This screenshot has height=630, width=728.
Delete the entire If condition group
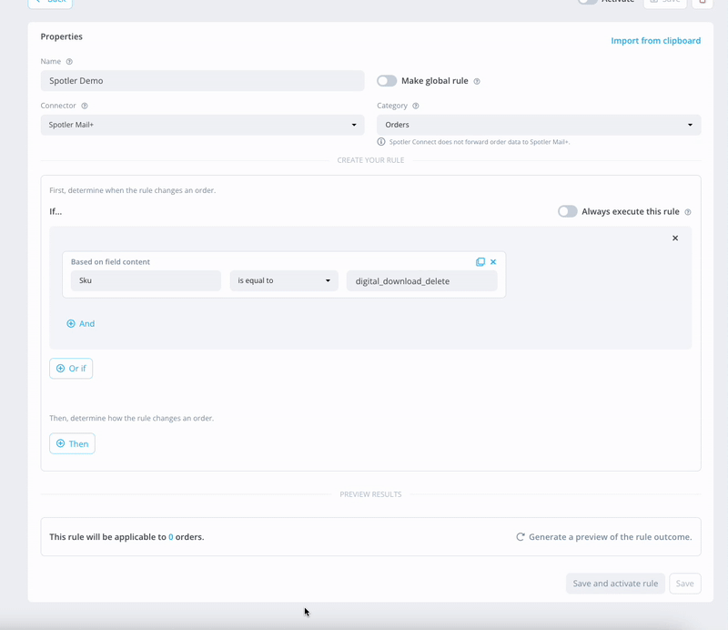click(675, 238)
